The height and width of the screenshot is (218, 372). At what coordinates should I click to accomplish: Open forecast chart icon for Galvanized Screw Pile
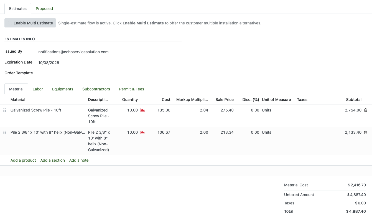click(143, 110)
